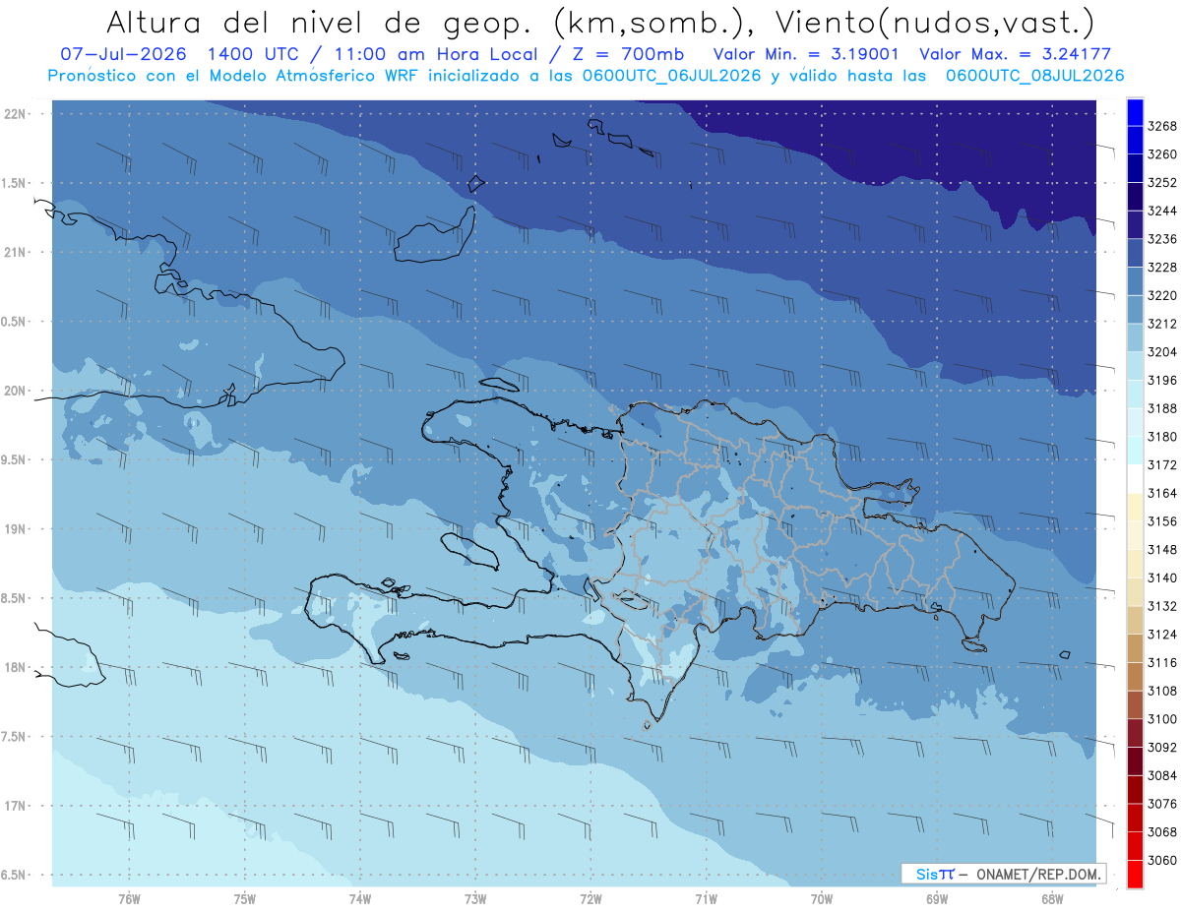Click the '69W' longitude label
The image size is (1181, 912).
pos(937,898)
